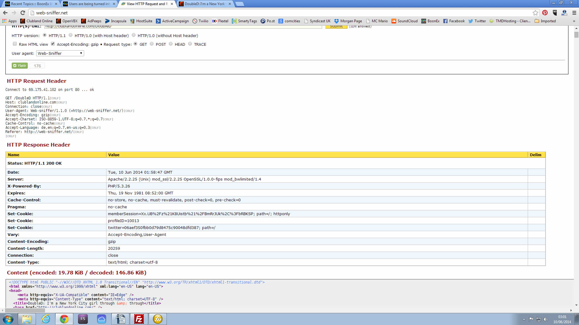Click the browser reload icon
The width and height of the screenshot is (579, 325).
point(23,13)
